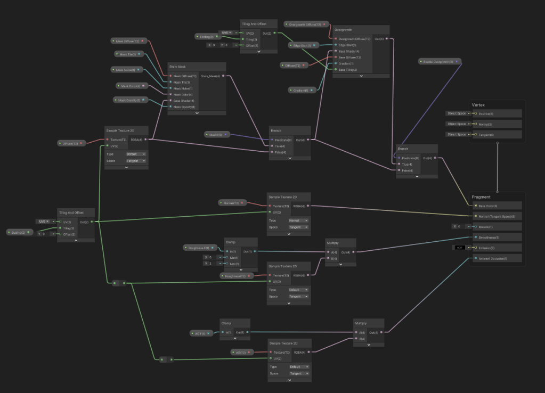
Task: Click the Ambient Occlusion port in Fragment
Action: tap(476, 258)
